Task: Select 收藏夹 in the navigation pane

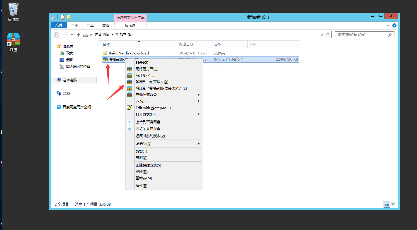Action: (65, 46)
